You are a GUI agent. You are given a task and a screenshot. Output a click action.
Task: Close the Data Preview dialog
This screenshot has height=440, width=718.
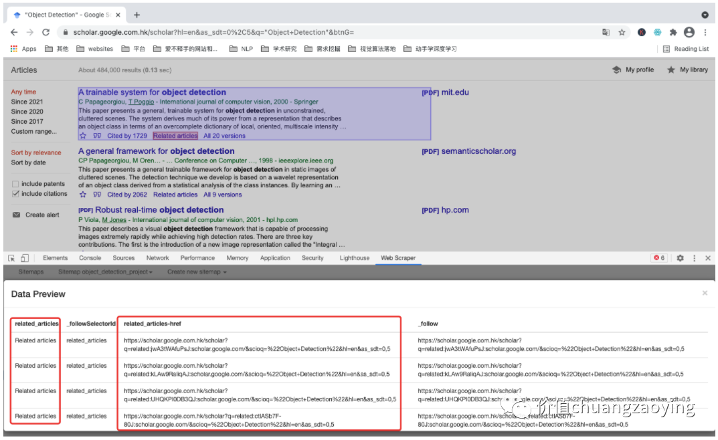[x=705, y=293]
